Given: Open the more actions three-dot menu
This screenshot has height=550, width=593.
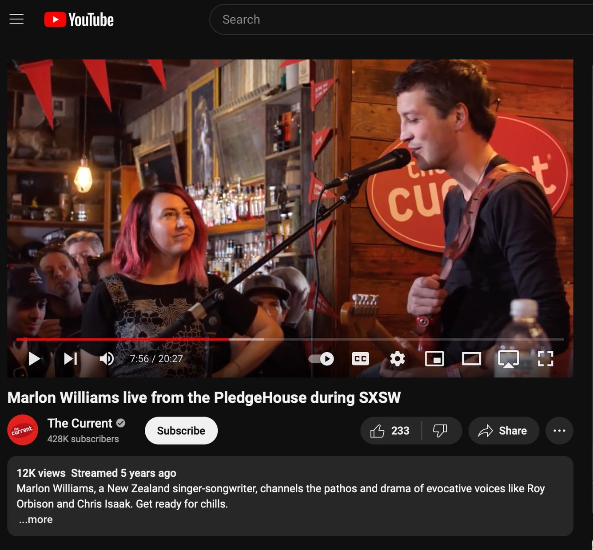Looking at the screenshot, I should coord(559,431).
